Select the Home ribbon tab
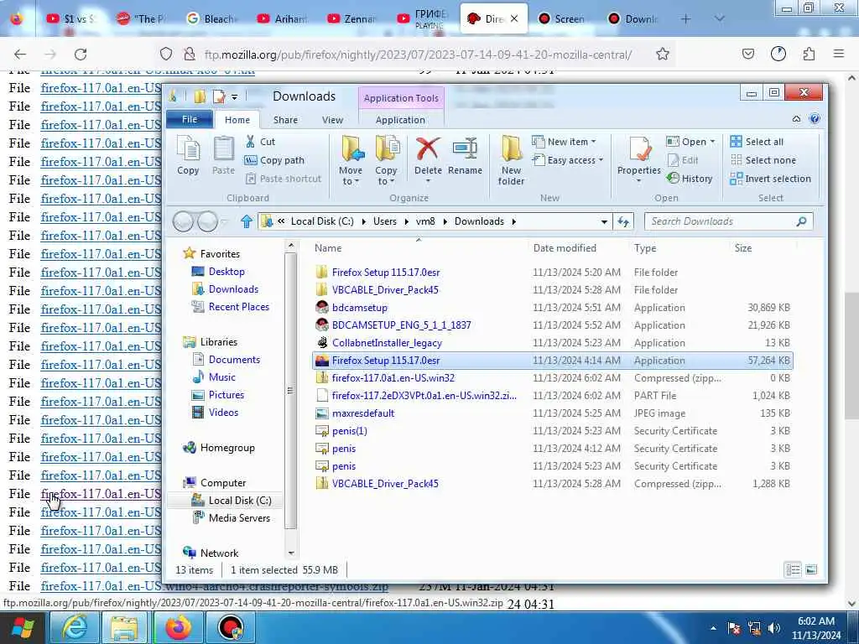859x644 pixels. point(237,120)
